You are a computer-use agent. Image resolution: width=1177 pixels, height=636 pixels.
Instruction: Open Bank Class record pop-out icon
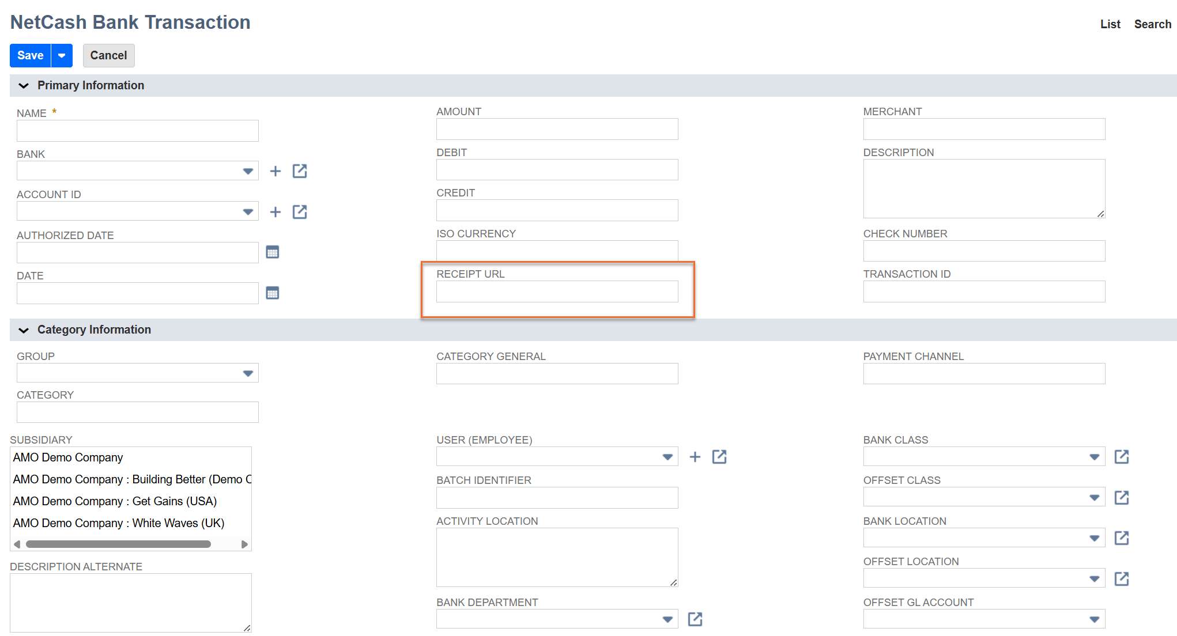(1122, 457)
